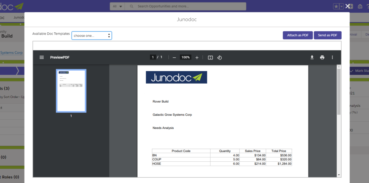Click Sales Price column header
369x183 pixels.
pos(253,151)
